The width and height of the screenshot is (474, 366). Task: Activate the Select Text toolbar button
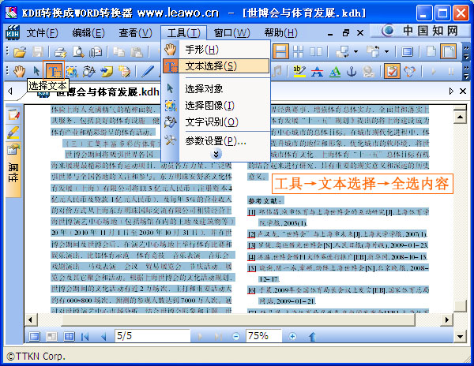(x=54, y=71)
